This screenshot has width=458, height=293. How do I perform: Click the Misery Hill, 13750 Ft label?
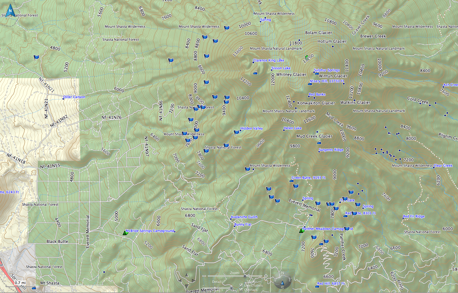click(327, 81)
